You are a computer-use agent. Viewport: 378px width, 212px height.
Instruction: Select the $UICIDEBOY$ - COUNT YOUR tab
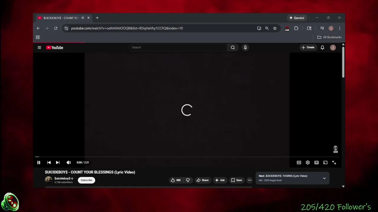point(63,18)
